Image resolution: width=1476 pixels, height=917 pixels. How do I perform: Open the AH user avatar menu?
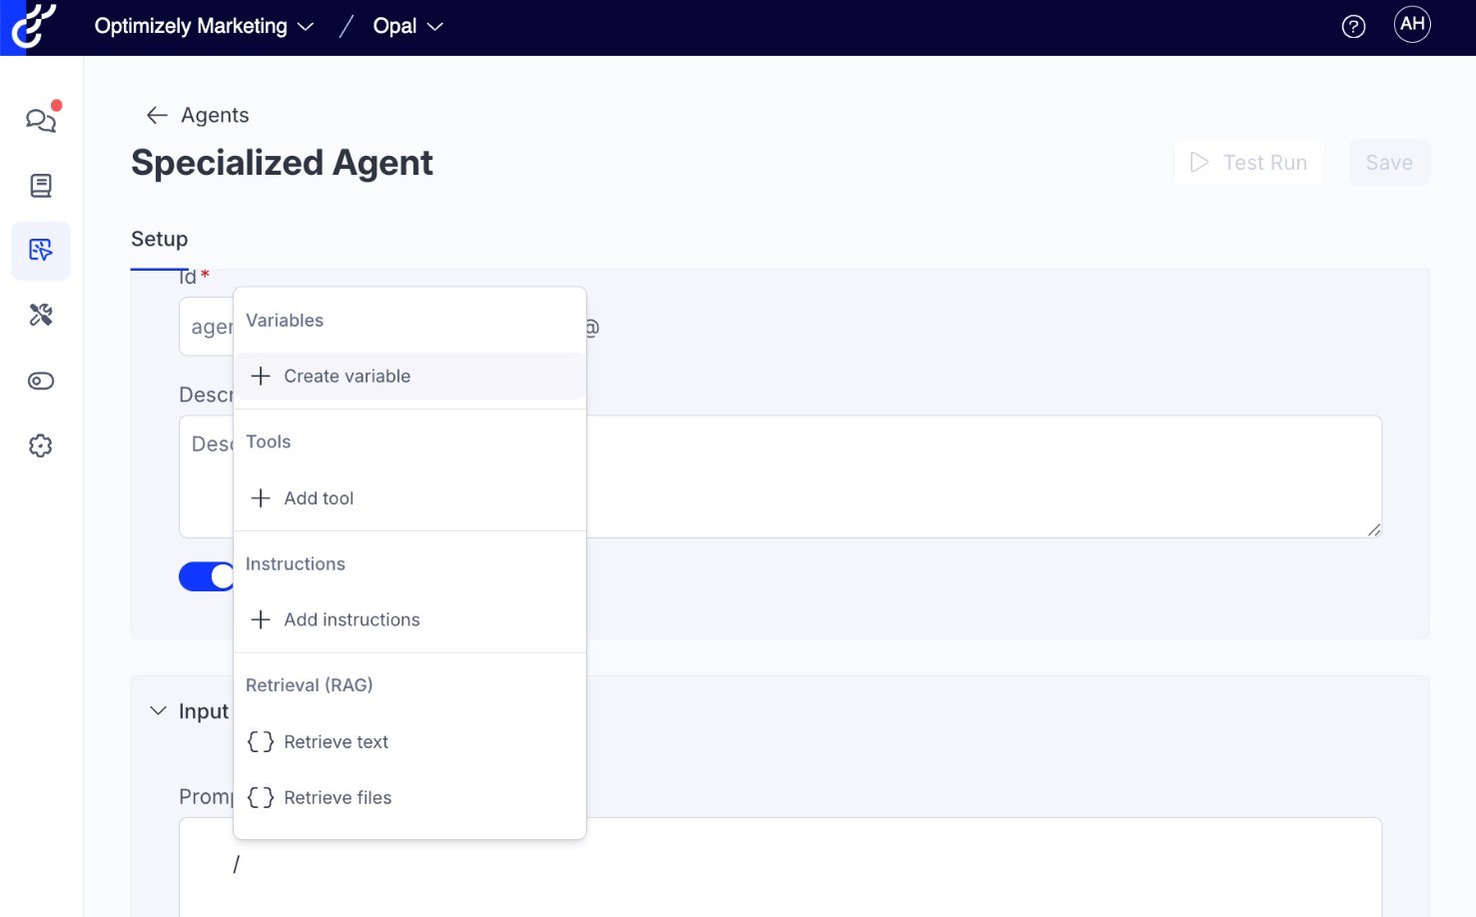click(1412, 25)
